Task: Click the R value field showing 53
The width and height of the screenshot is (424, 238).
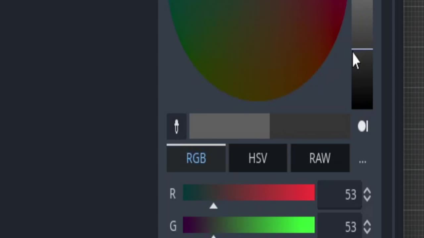Action: (339, 195)
